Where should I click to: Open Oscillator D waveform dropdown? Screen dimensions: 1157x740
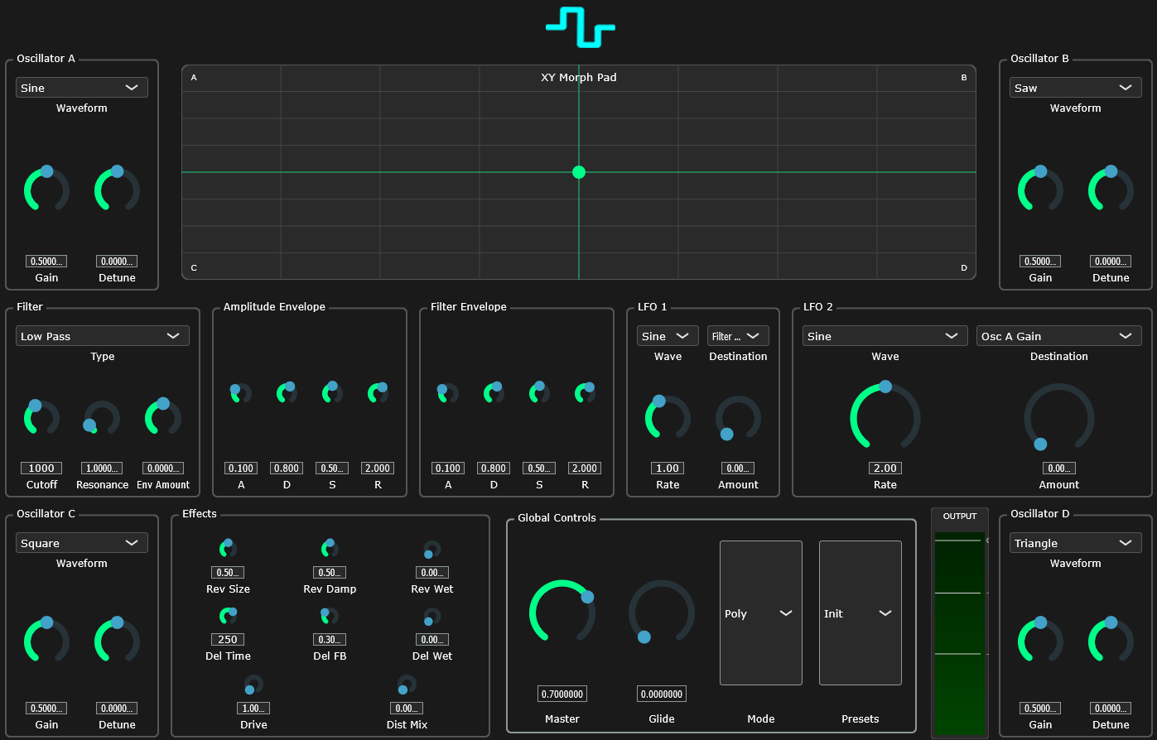[1076, 543]
